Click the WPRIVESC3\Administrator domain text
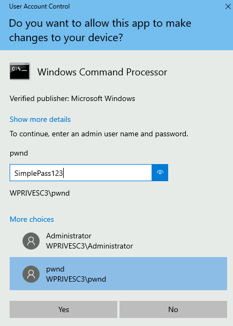 point(89,246)
